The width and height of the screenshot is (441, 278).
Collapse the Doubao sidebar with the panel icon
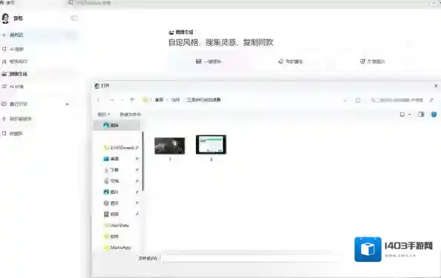(x=74, y=18)
